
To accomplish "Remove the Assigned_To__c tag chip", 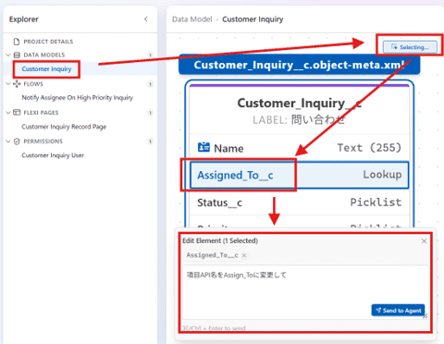I will [x=244, y=255].
